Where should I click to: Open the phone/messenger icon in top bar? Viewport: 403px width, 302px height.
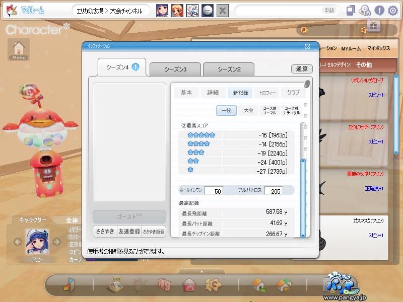click(351, 11)
